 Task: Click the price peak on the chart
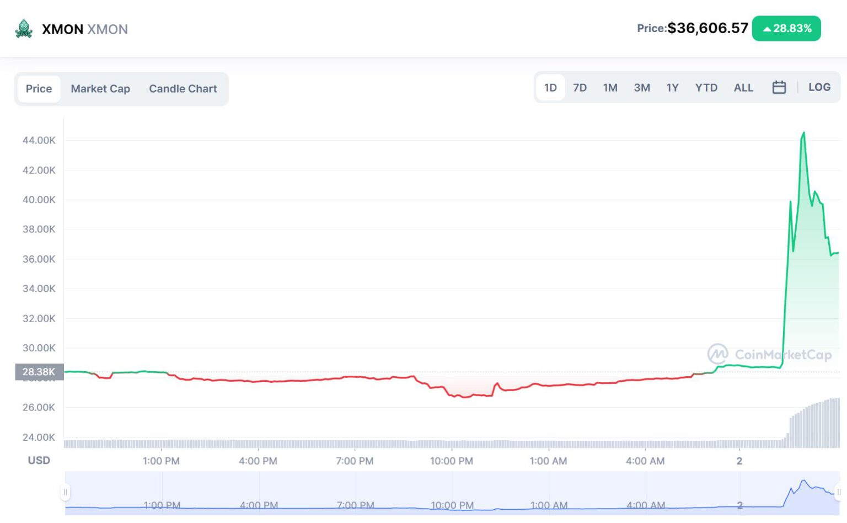click(x=803, y=133)
